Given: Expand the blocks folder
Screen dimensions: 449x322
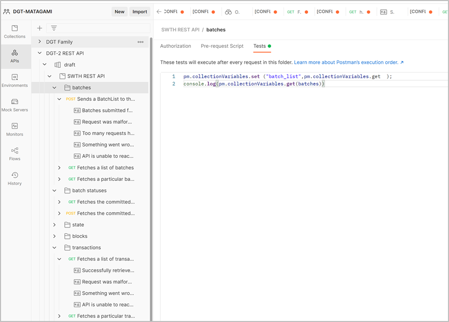Looking at the screenshot, I should pos(55,236).
